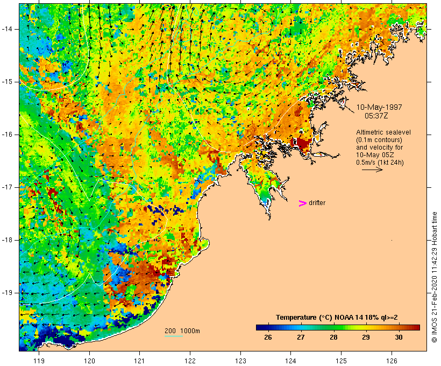Click the colorbar value '28'
The image size is (441, 366).
pyautogui.click(x=333, y=337)
